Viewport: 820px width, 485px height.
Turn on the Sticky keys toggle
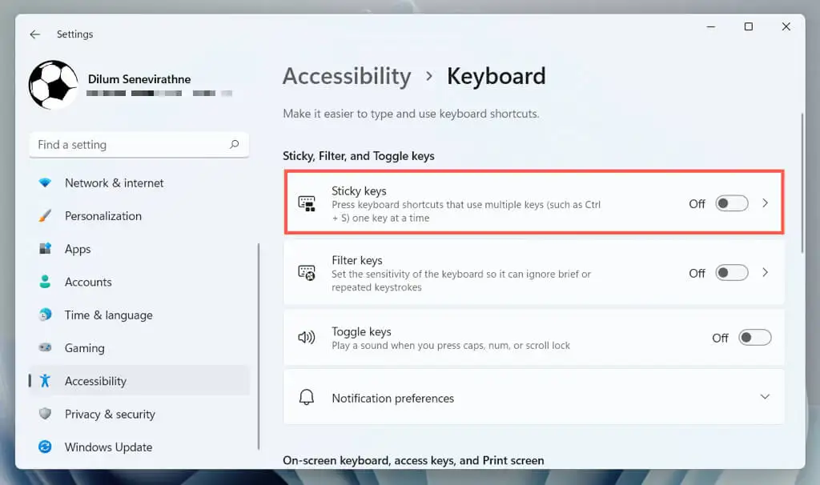click(x=732, y=203)
